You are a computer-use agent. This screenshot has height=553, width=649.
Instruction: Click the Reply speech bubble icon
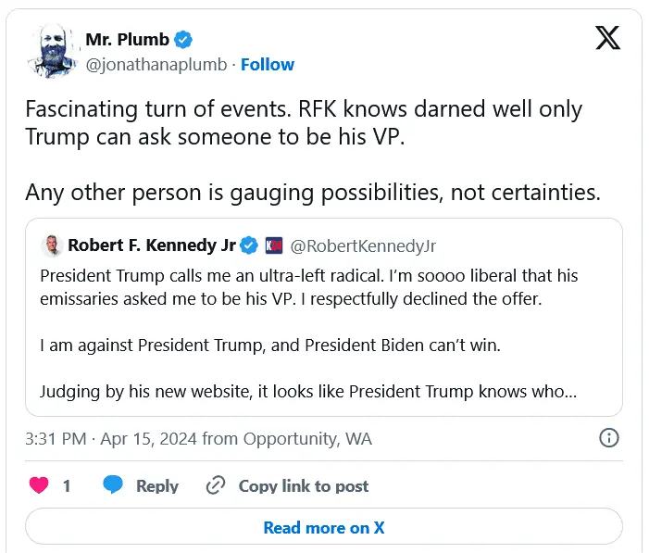[113, 485]
